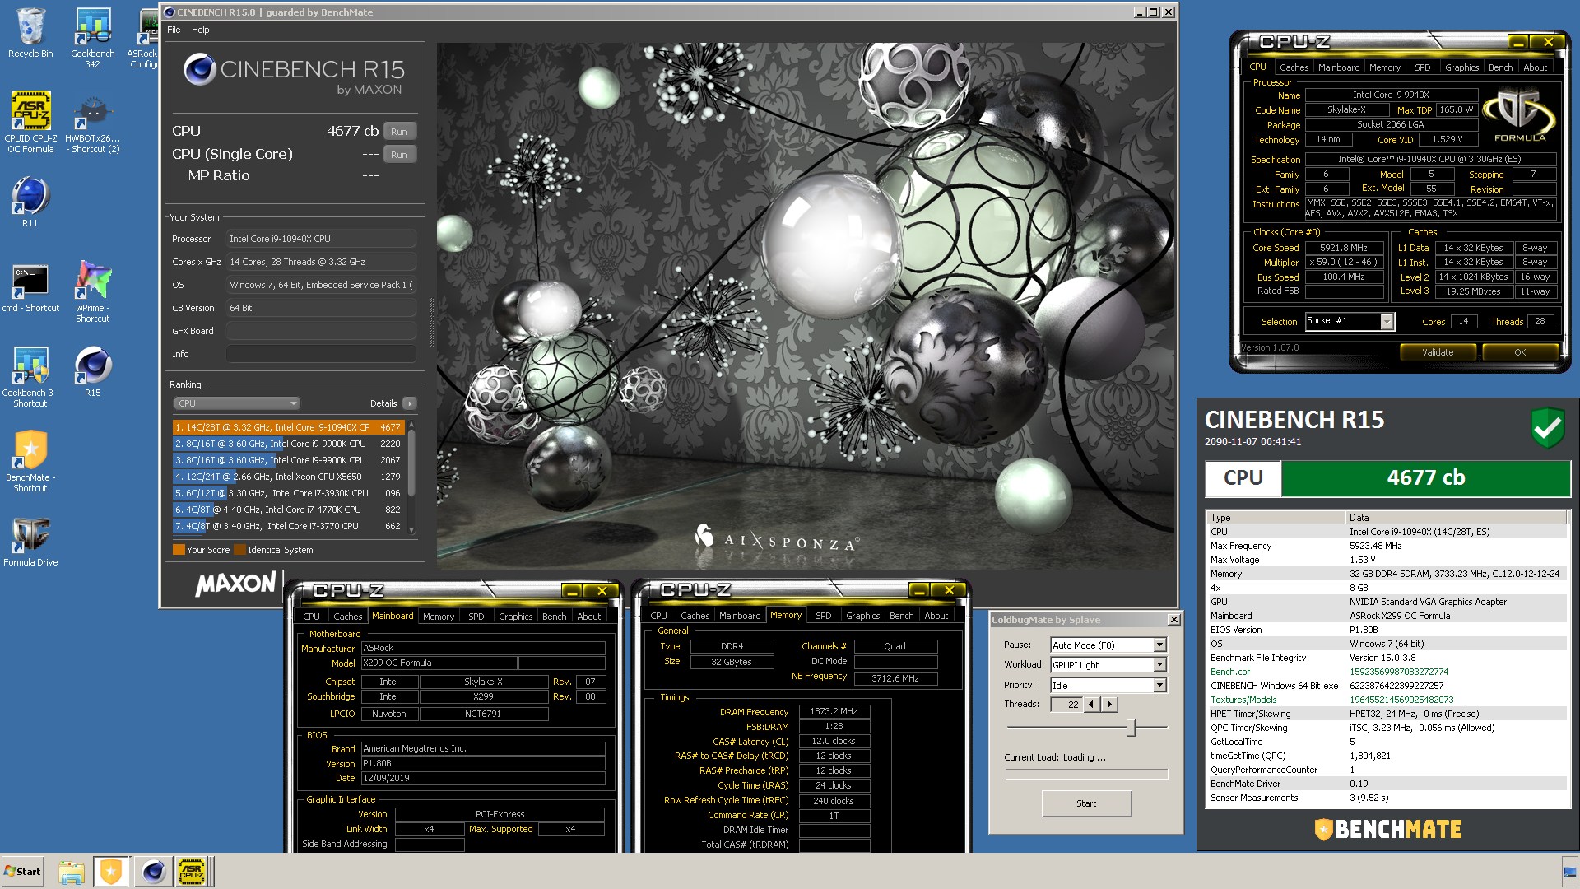Viewport: 1580px width, 889px height.
Task: Click Max Frequency row in BenchMate table
Action: (1387, 546)
